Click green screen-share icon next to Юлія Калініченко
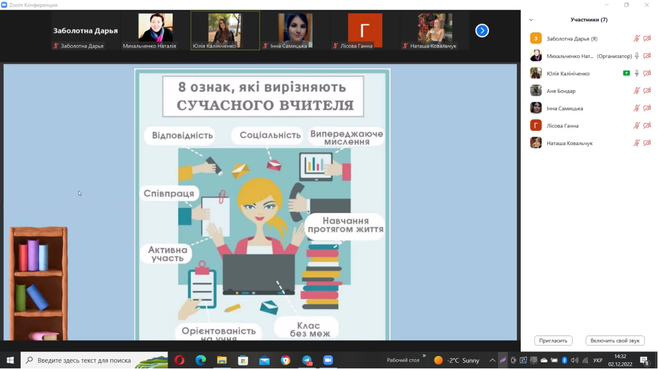658x369 pixels. [x=626, y=74]
